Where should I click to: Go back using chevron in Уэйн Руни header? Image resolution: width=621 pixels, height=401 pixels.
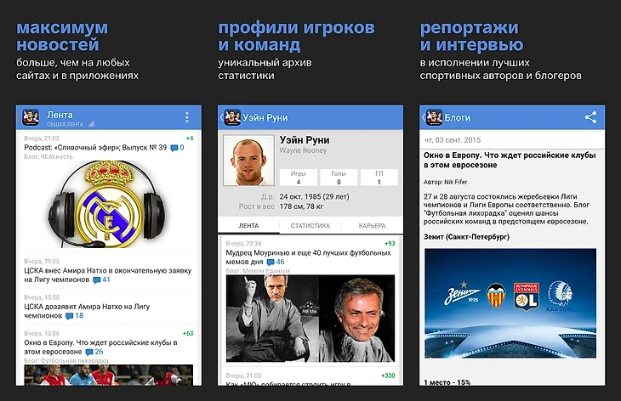coord(221,117)
